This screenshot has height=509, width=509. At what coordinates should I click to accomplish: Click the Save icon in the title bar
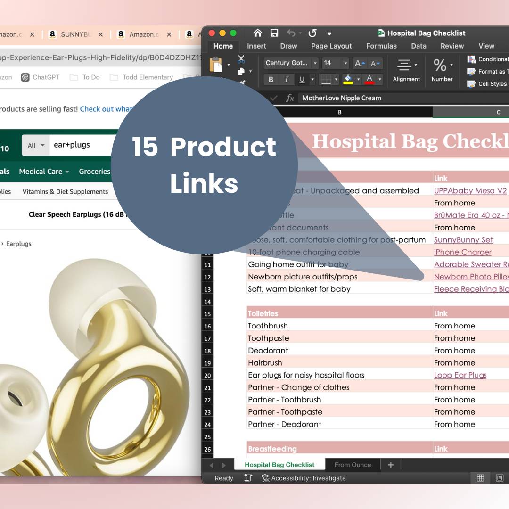(x=274, y=33)
